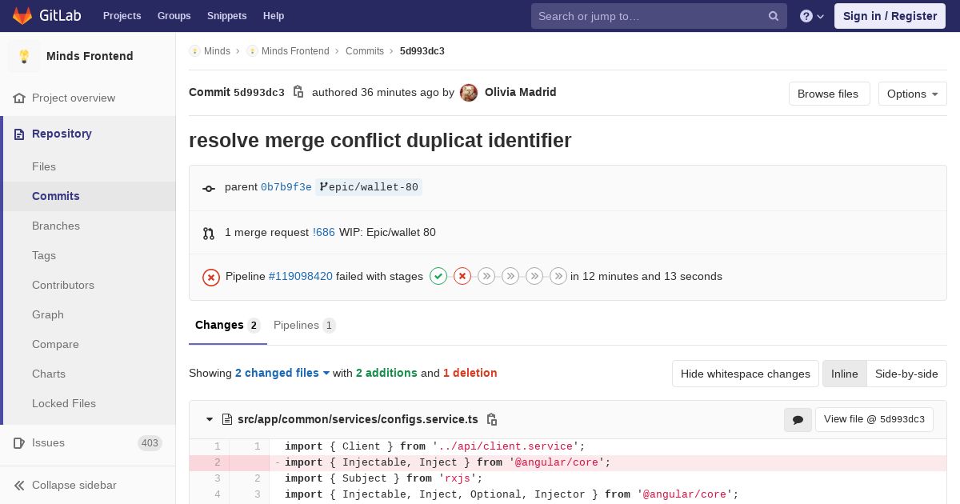This screenshot has height=504, width=960.
Task: Open the passed first stage icon
Action: pos(438,276)
